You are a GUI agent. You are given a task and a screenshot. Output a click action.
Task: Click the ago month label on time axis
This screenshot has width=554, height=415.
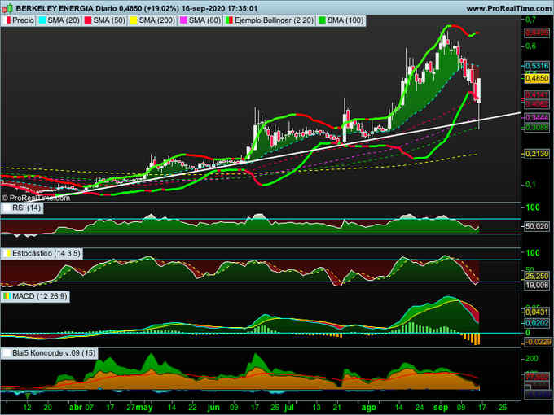point(369,407)
